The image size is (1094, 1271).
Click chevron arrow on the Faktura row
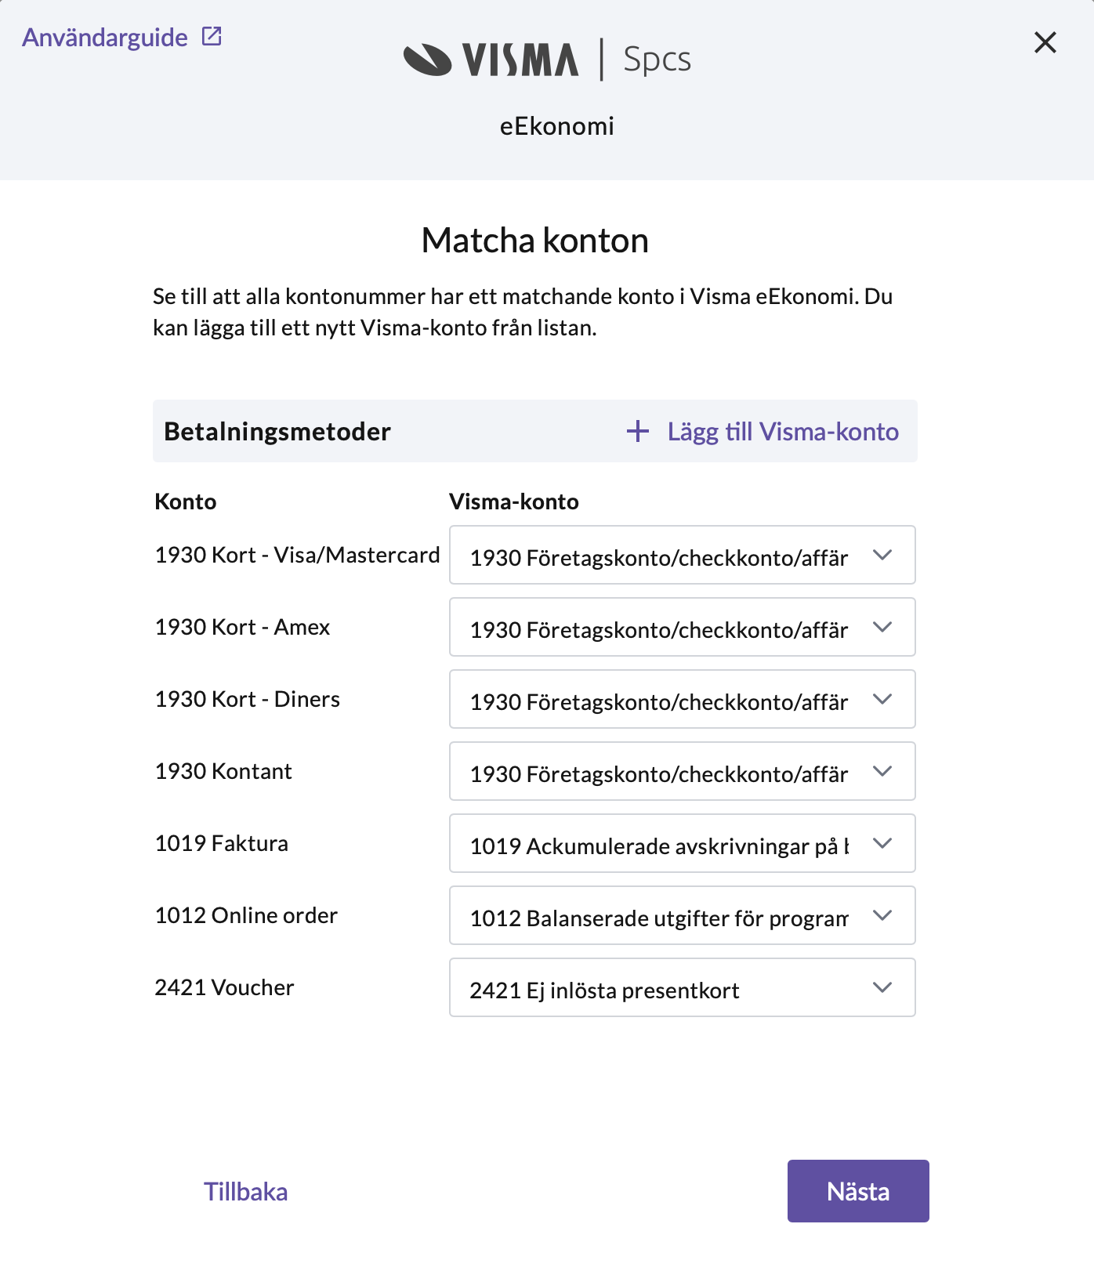(x=882, y=843)
